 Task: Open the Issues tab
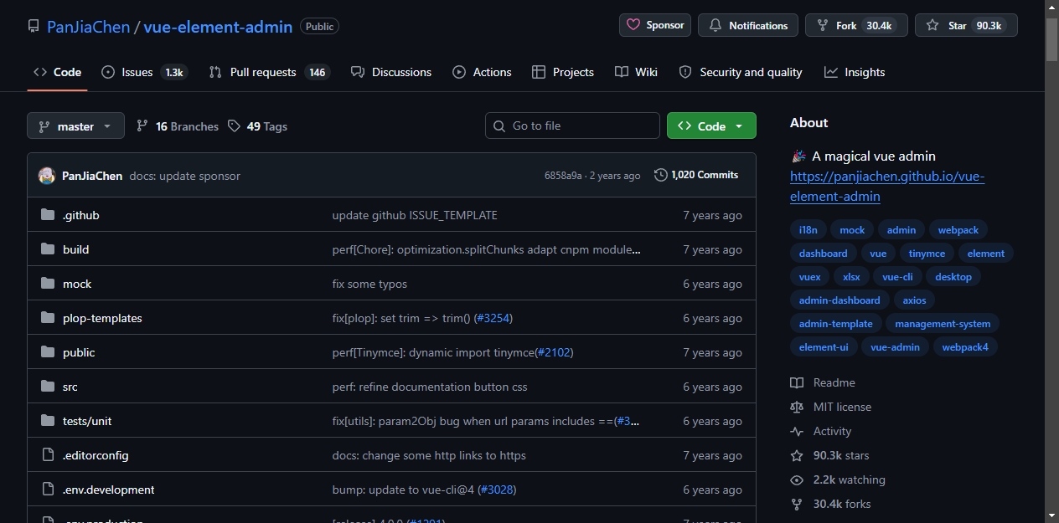(x=144, y=72)
